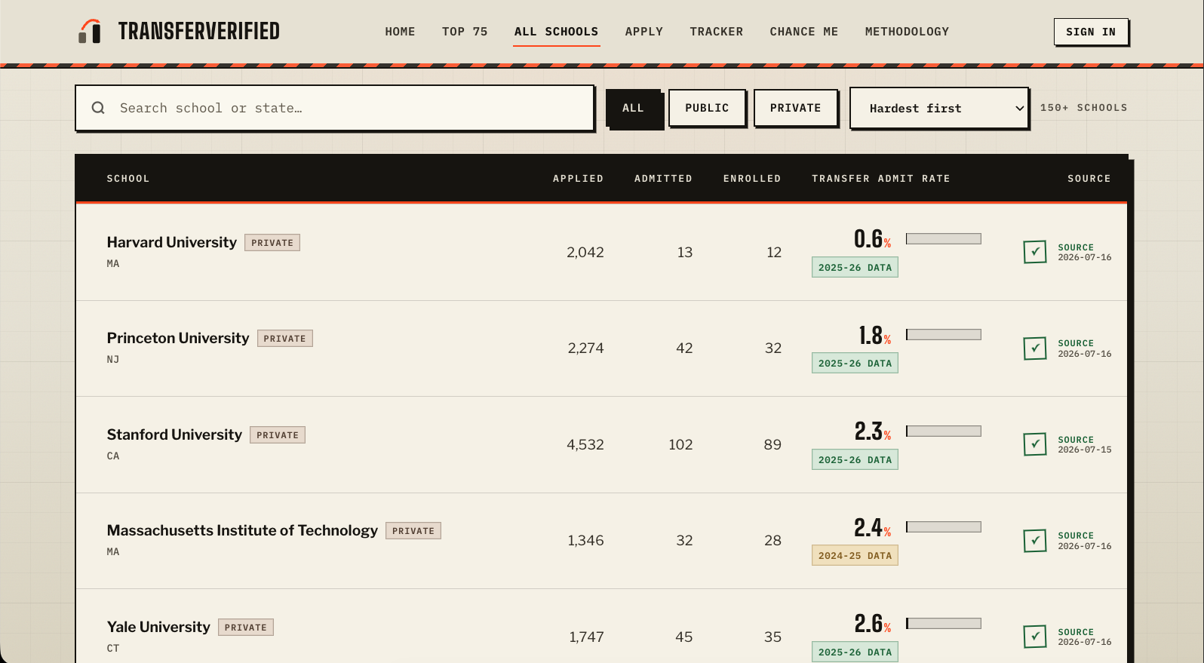1204x663 pixels.
Task: Click Stanford's admit rate progress bar
Action: 944,431
